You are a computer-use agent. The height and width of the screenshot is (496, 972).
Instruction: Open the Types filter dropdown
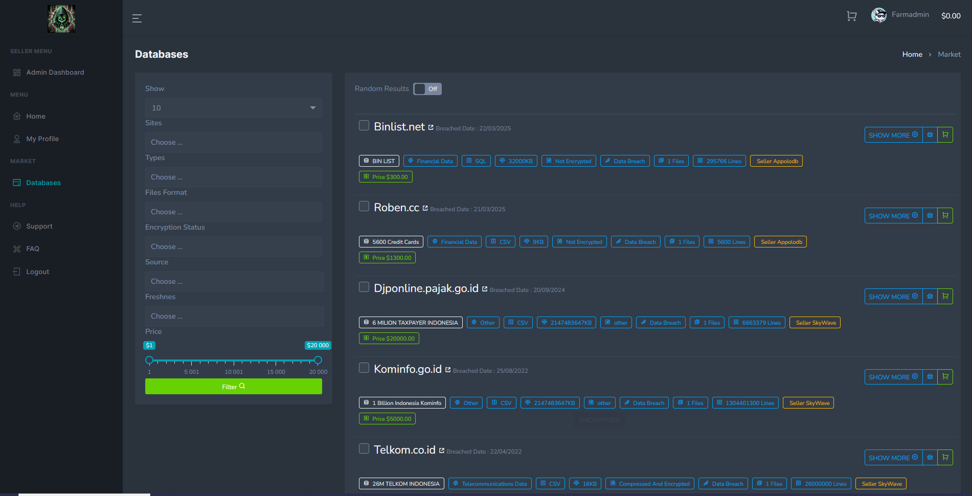click(x=234, y=177)
